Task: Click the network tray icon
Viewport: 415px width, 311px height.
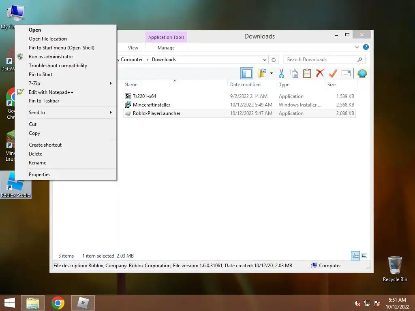Action: [x=367, y=303]
